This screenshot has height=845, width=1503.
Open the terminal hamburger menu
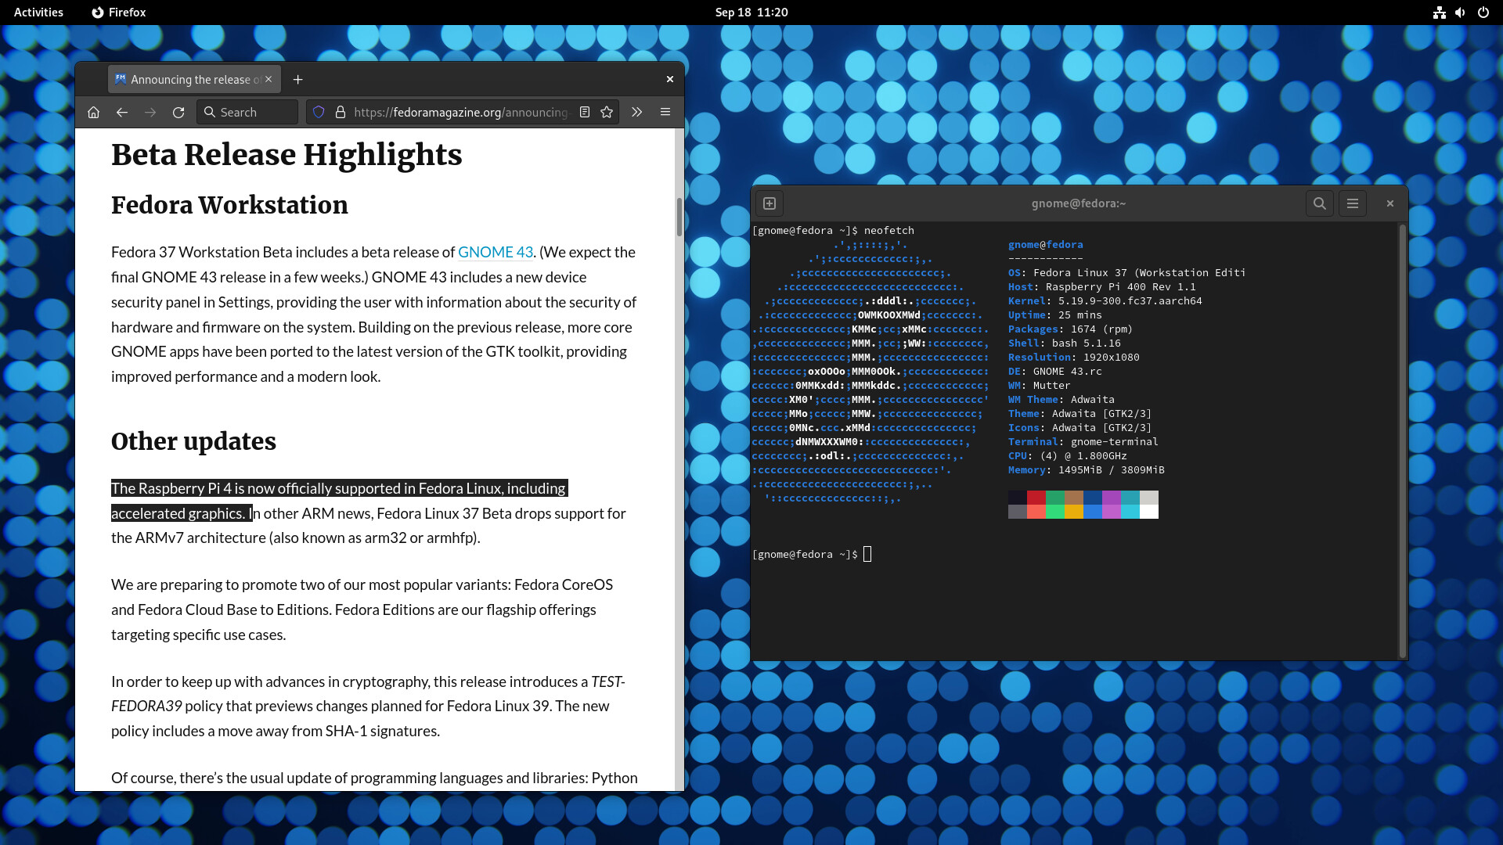point(1353,203)
